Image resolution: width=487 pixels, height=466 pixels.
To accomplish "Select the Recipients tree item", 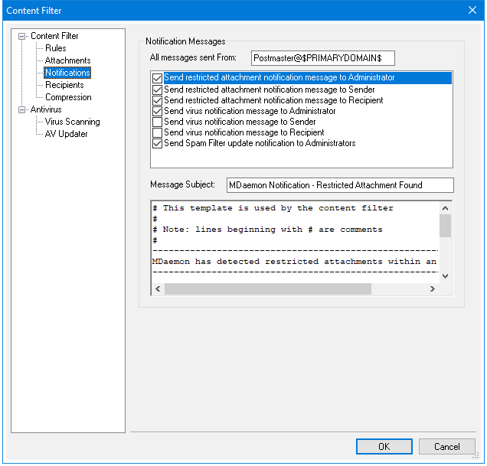I will pyautogui.click(x=64, y=85).
